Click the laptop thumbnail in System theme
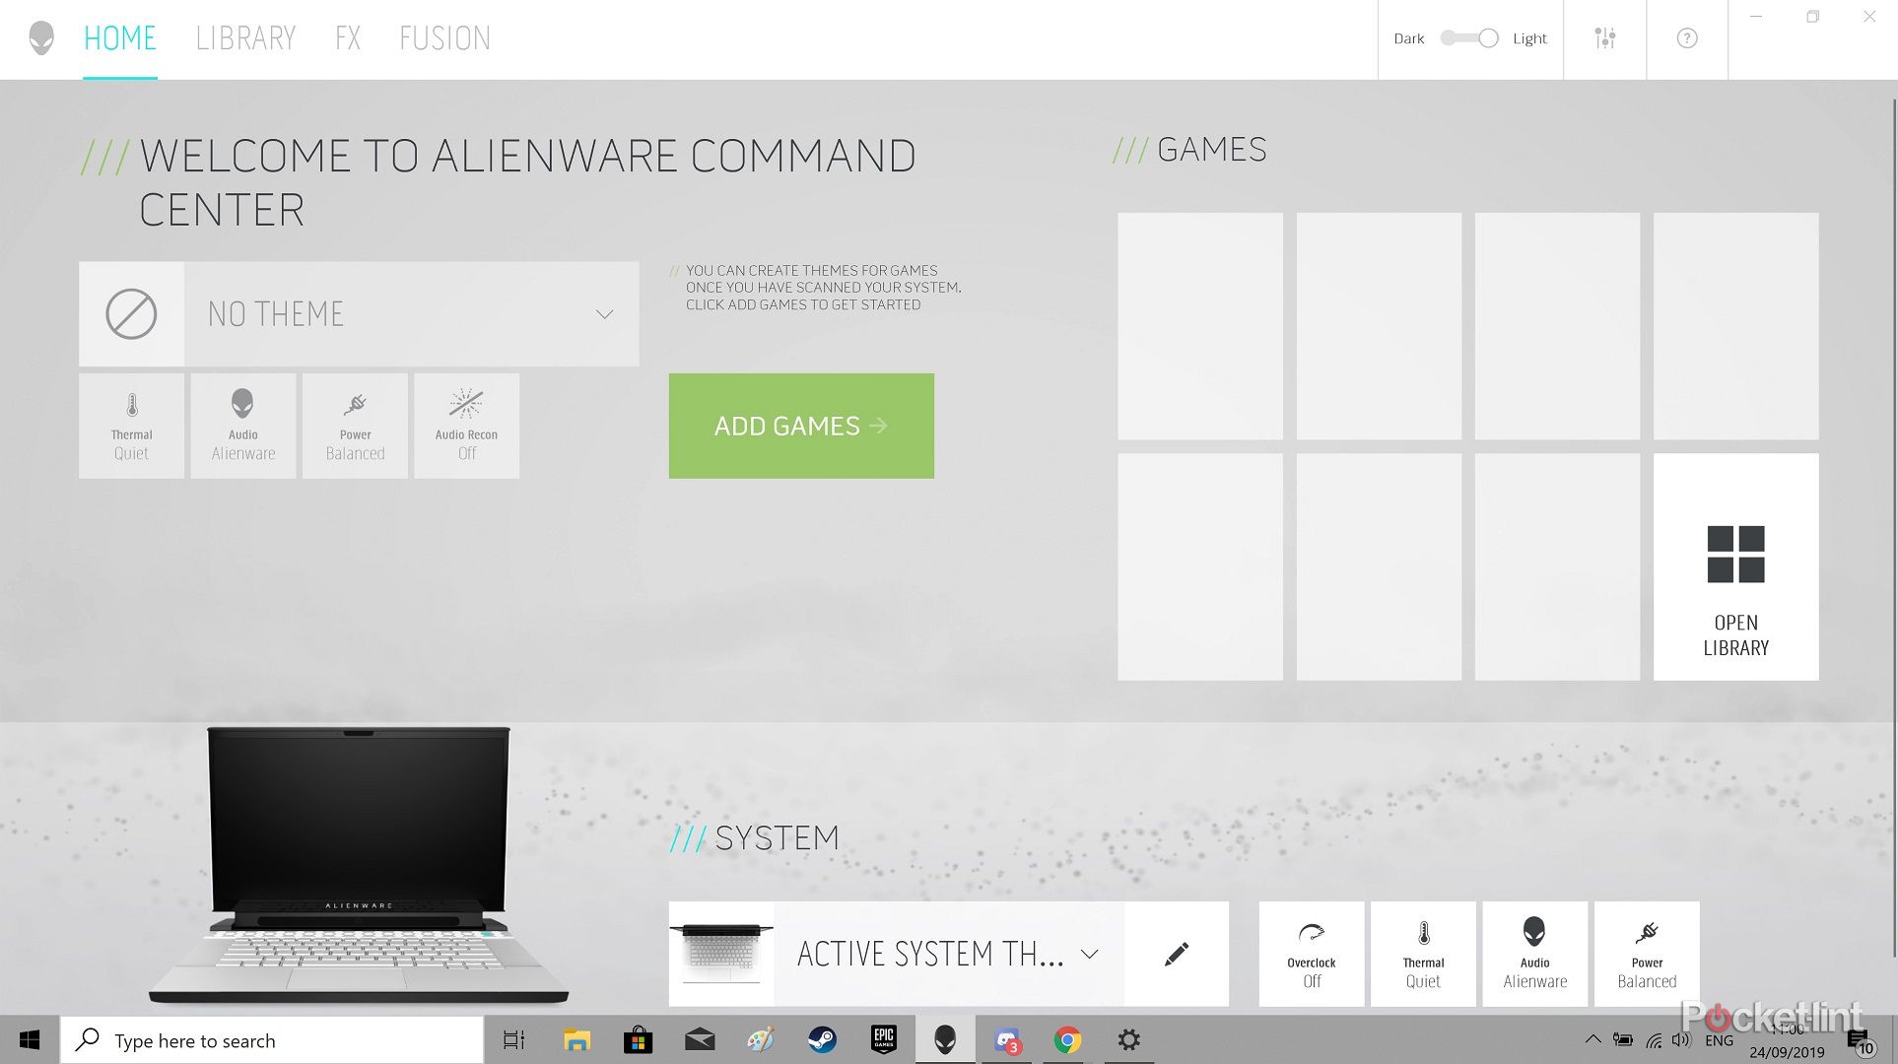Viewport: 1898px width, 1064px height. tap(721, 954)
